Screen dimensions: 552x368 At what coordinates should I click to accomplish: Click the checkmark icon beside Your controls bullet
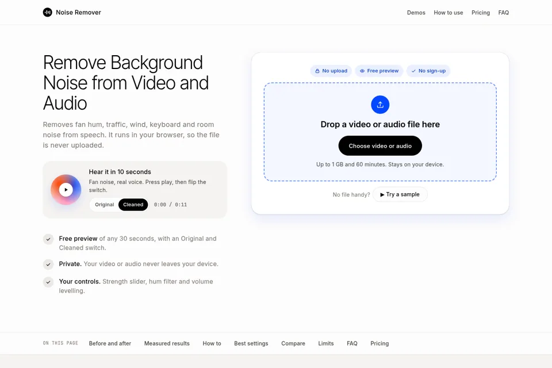coord(48,282)
